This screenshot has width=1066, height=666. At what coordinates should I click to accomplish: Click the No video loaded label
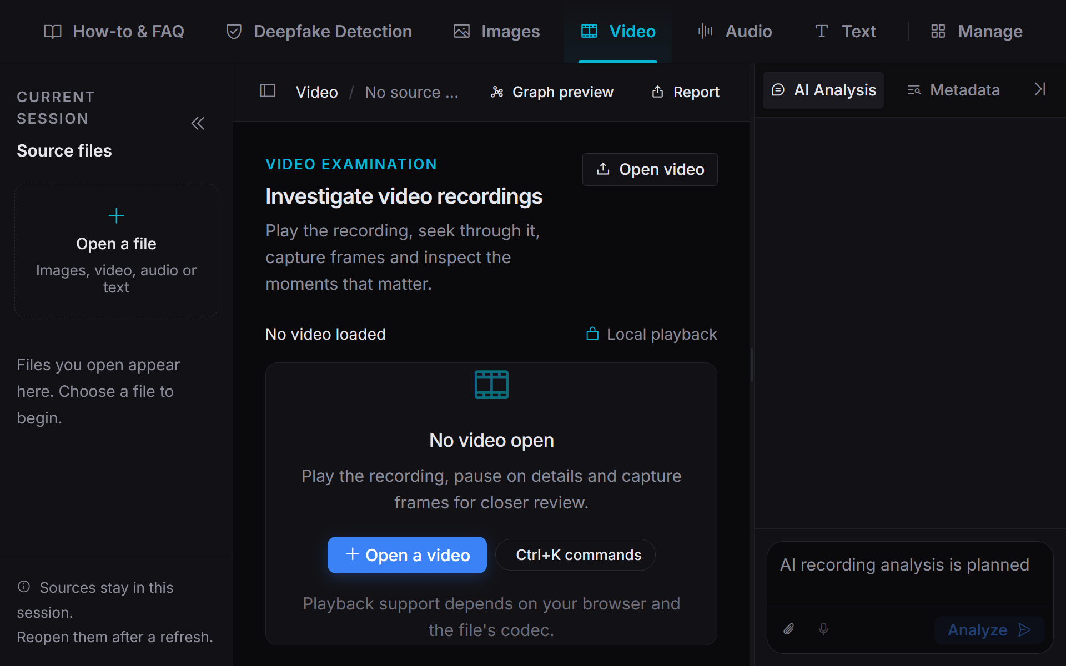click(325, 334)
